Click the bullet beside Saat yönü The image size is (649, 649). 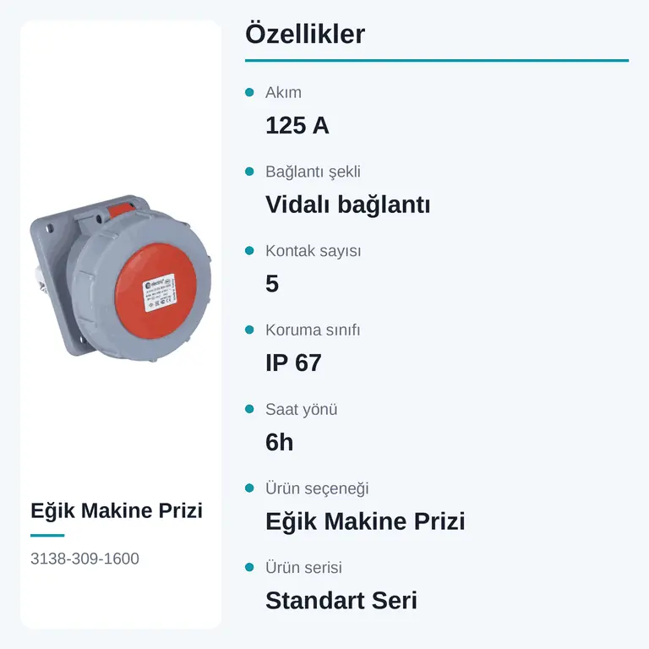[x=249, y=409]
